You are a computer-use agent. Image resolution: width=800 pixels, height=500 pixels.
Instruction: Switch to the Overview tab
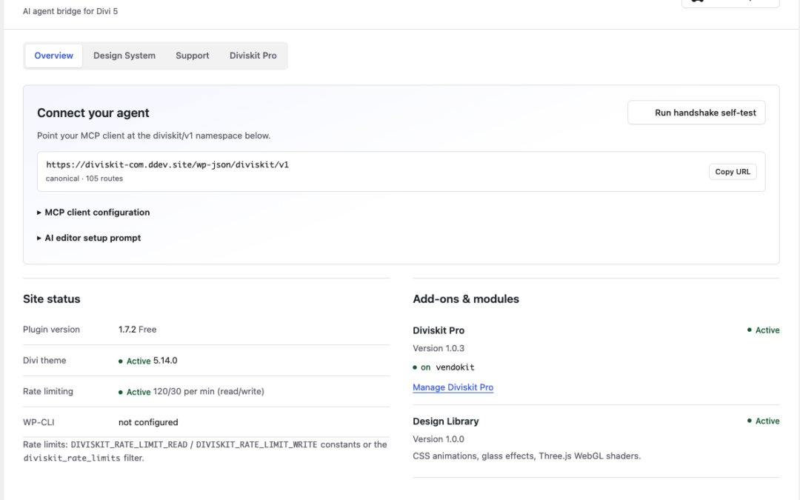tap(53, 56)
